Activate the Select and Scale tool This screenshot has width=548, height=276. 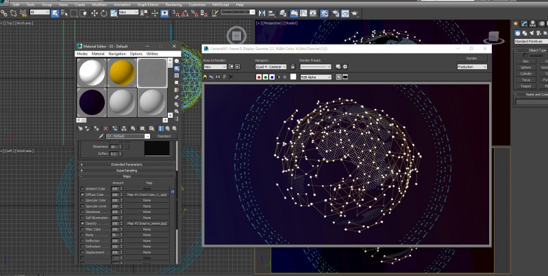click(x=114, y=13)
